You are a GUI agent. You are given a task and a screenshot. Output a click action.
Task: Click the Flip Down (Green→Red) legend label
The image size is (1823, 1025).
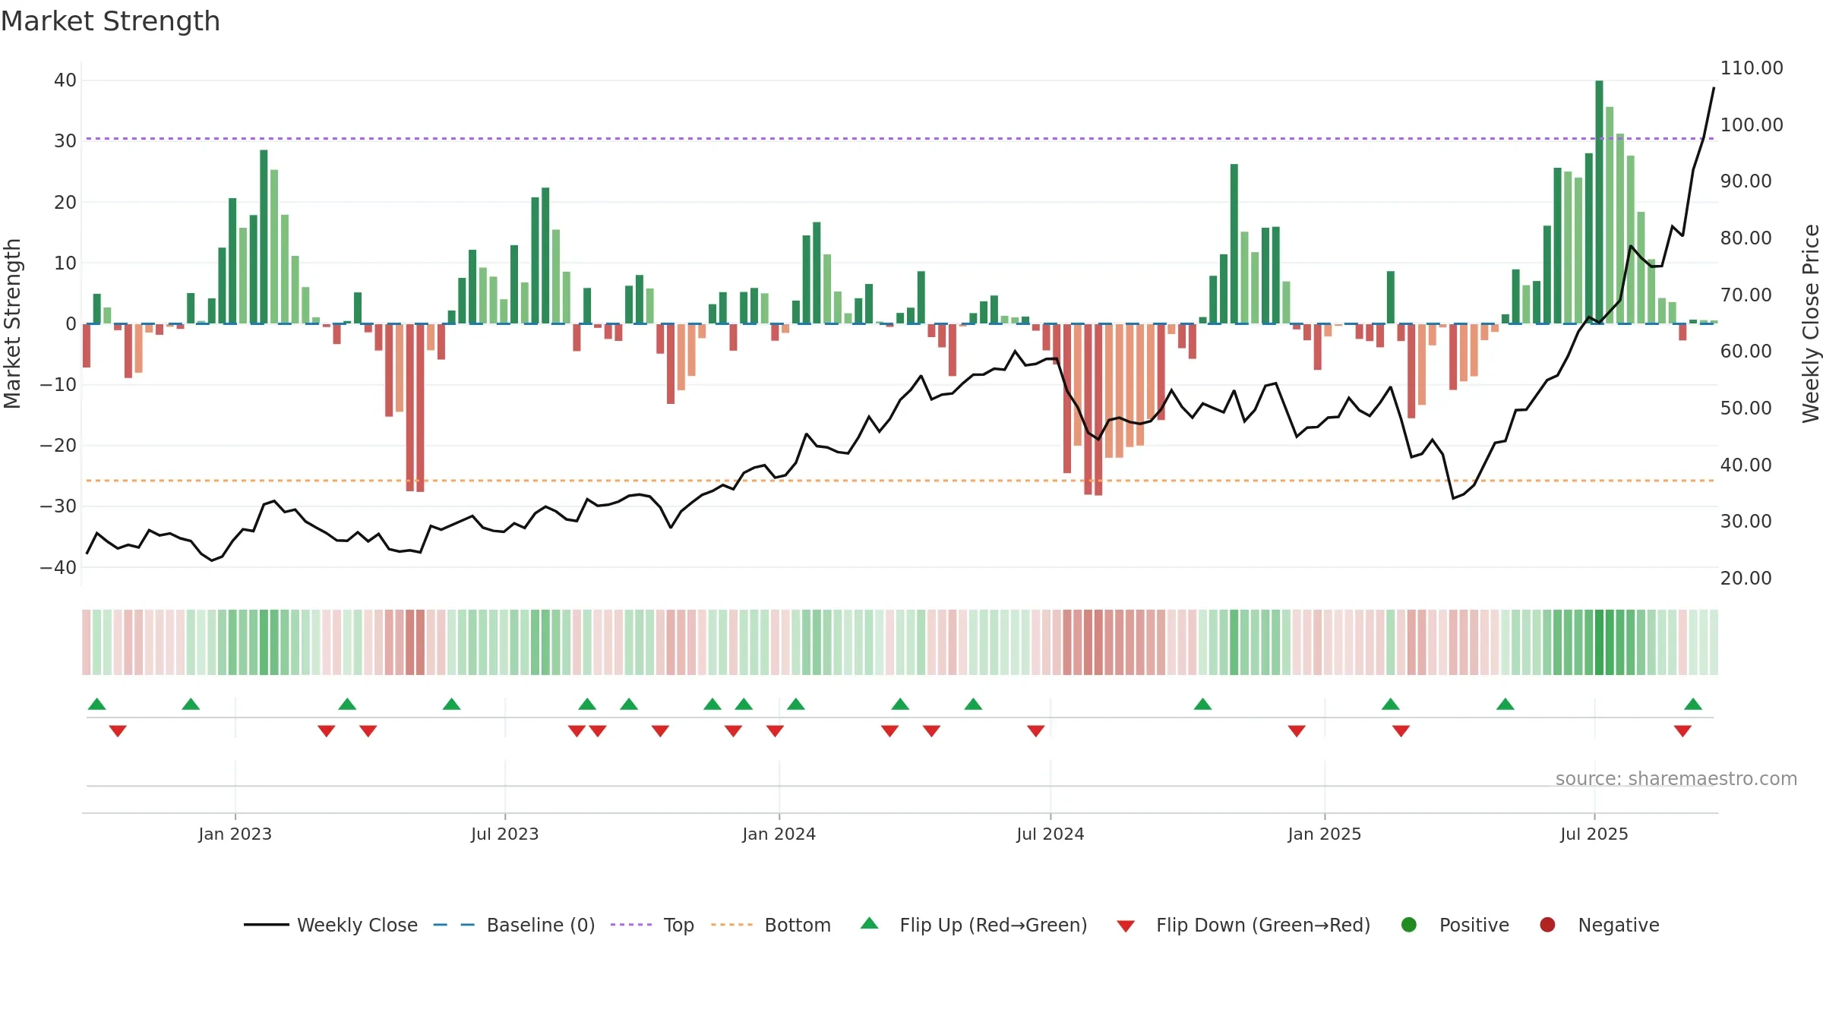coord(1263,925)
